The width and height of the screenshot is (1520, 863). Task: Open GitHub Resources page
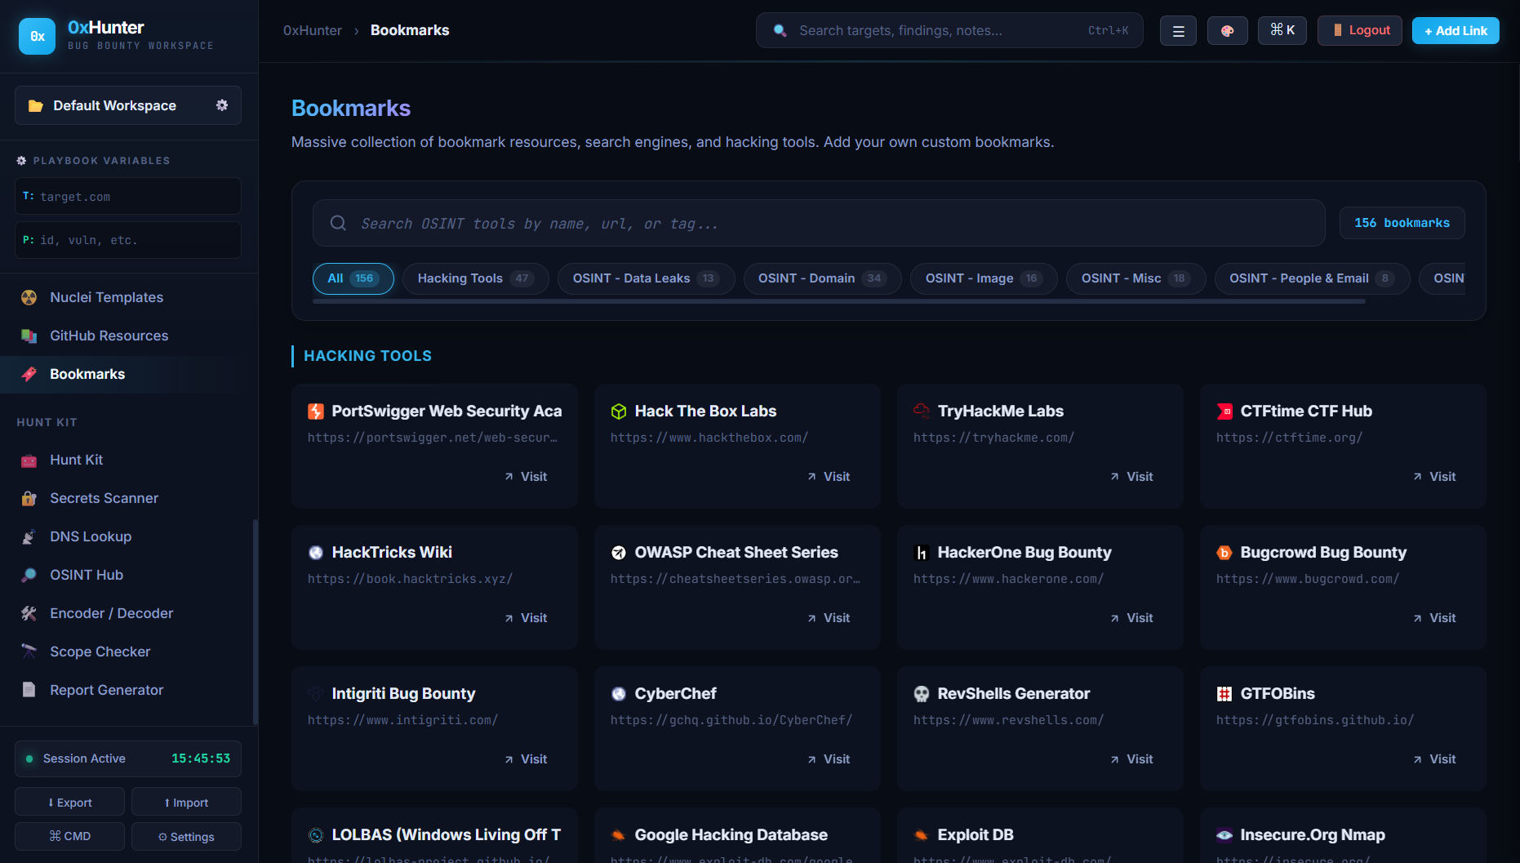109,336
